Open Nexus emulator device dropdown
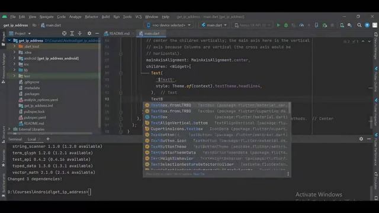This screenshot has height=213, width=379. pyautogui.click(x=252, y=25)
